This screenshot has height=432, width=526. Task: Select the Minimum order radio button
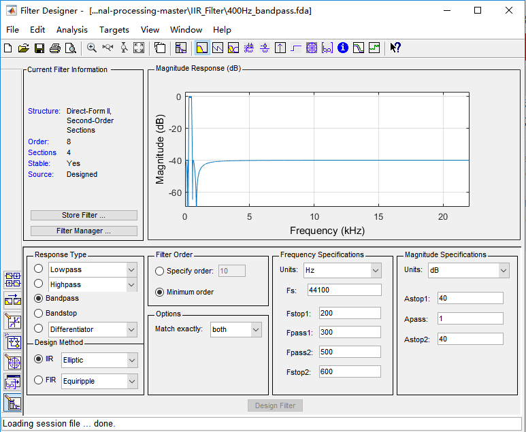coord(160,292)
